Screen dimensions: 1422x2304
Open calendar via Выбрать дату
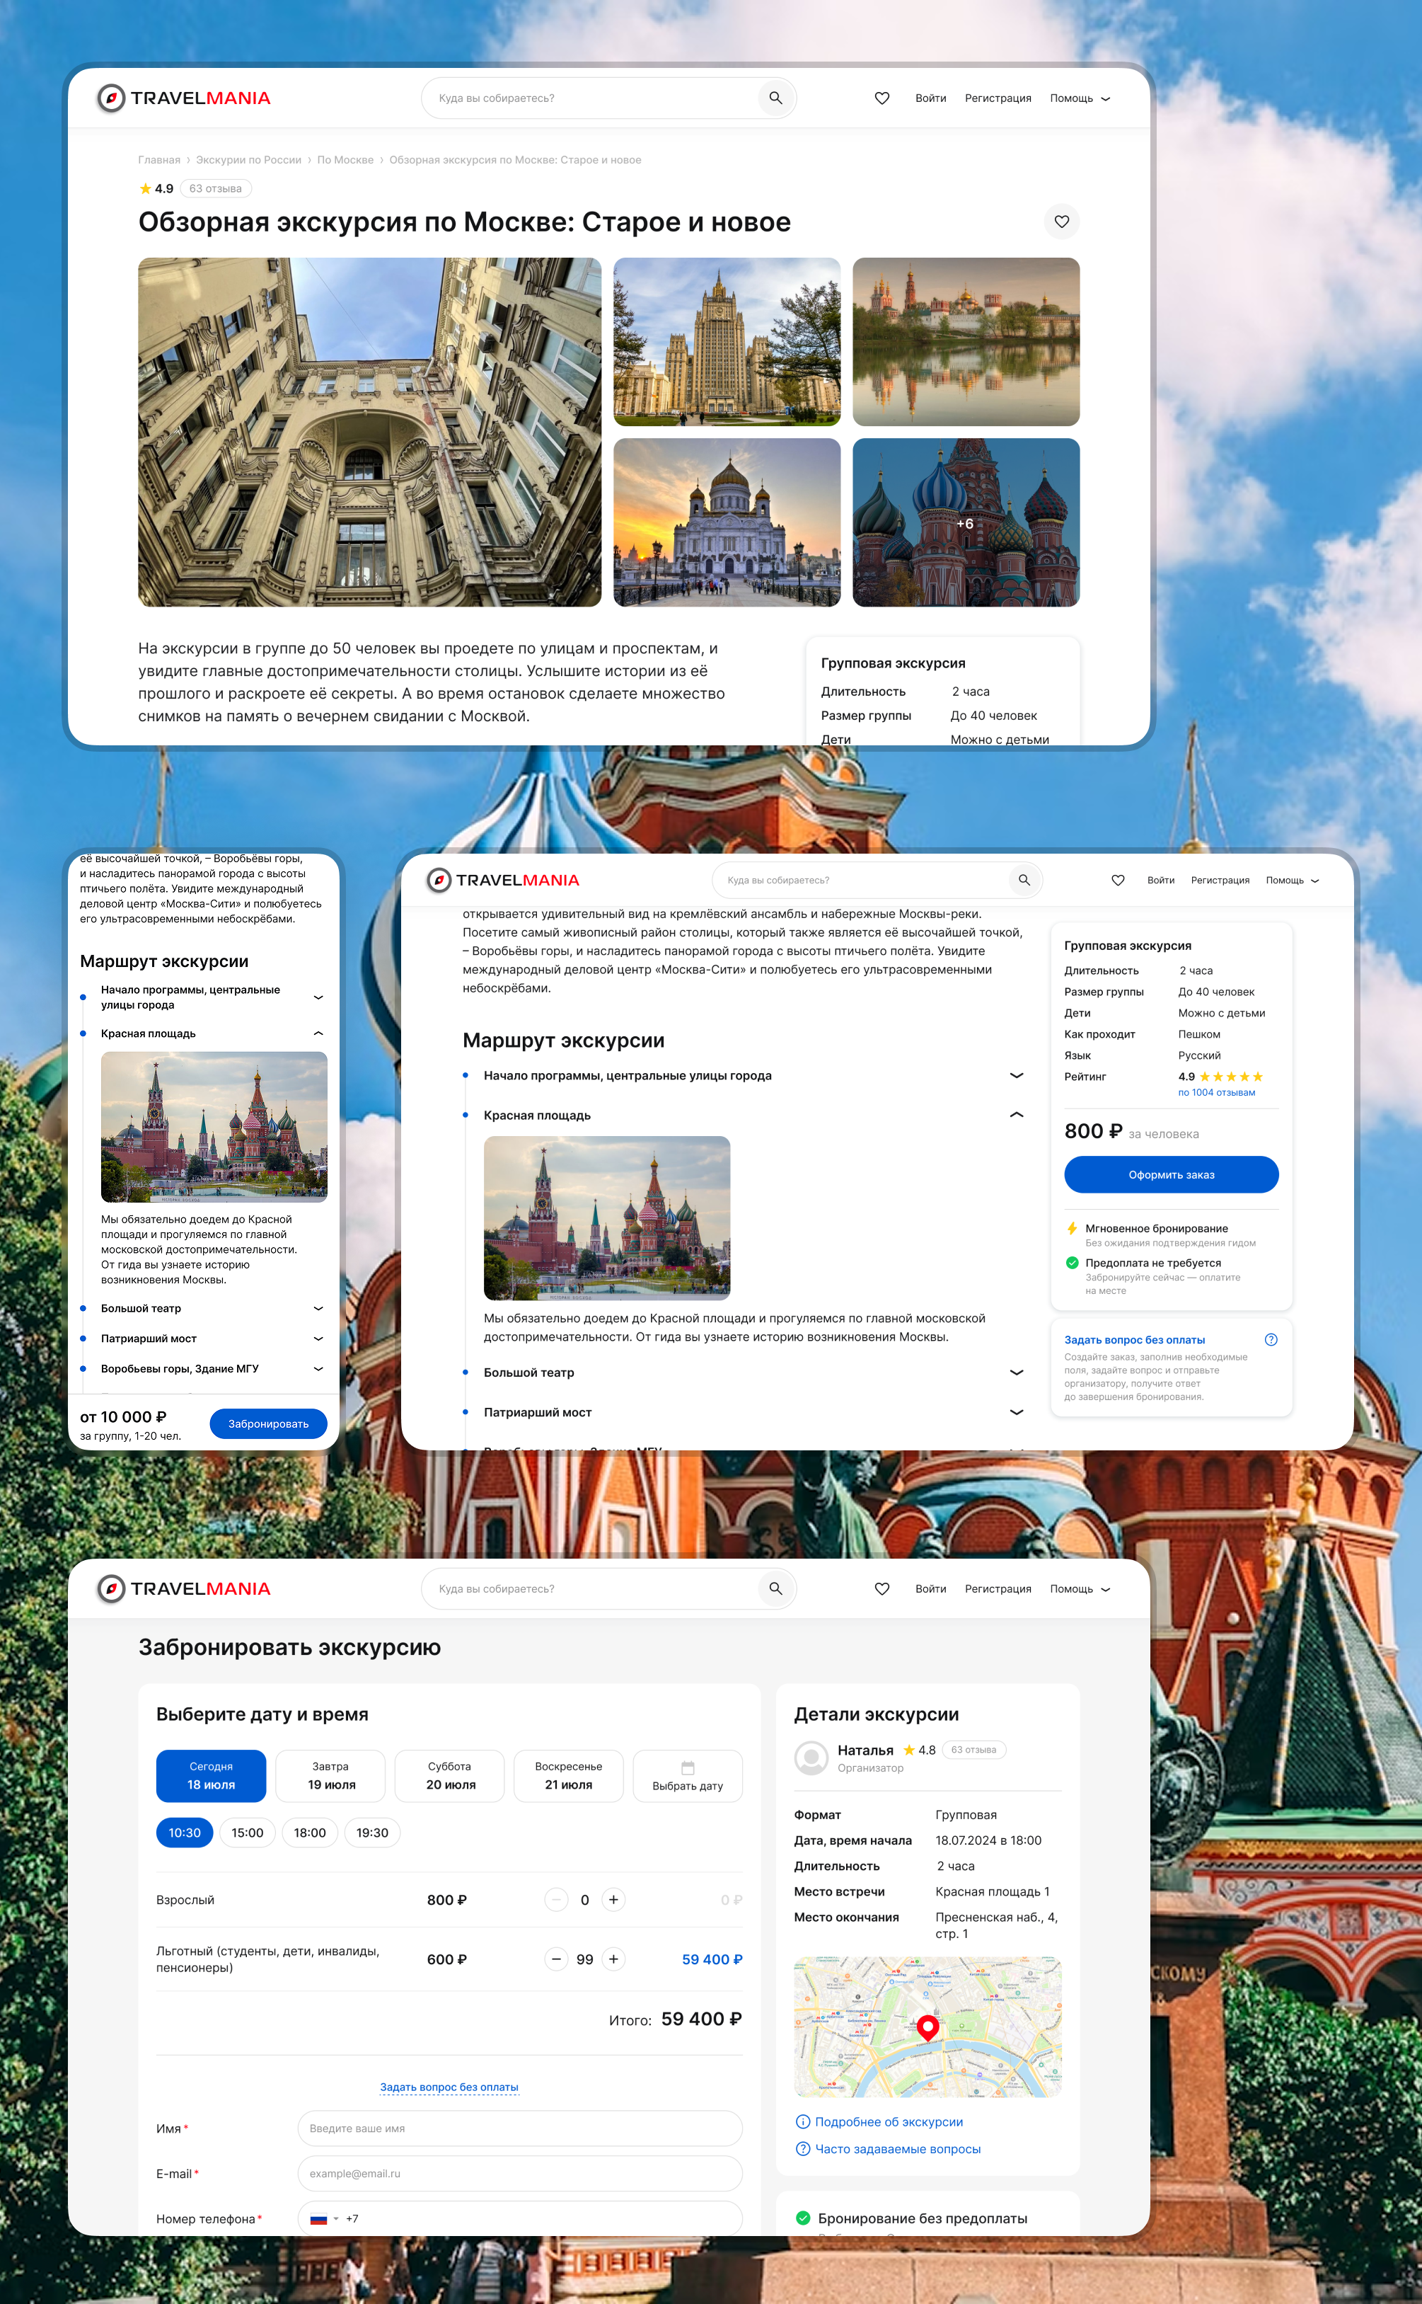point(688,1775)
